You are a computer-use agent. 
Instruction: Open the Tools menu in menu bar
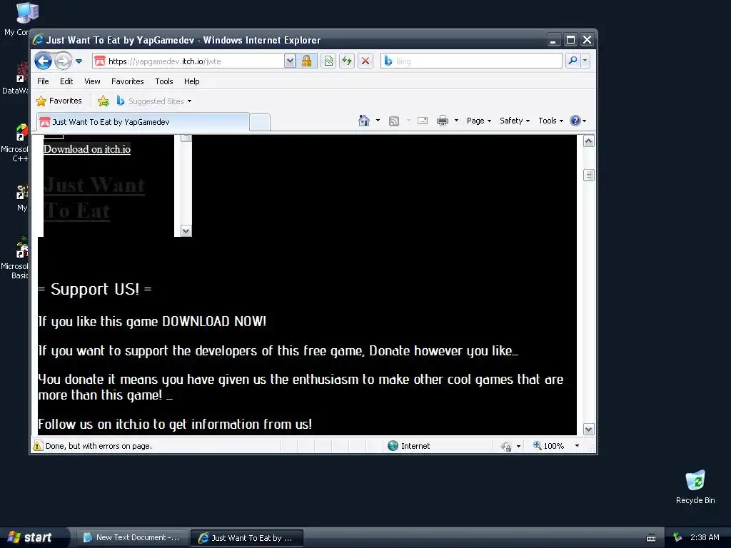(164, 81)
